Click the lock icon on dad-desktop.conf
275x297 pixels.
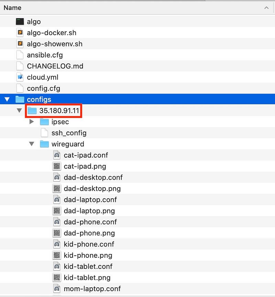coord(57,177)
